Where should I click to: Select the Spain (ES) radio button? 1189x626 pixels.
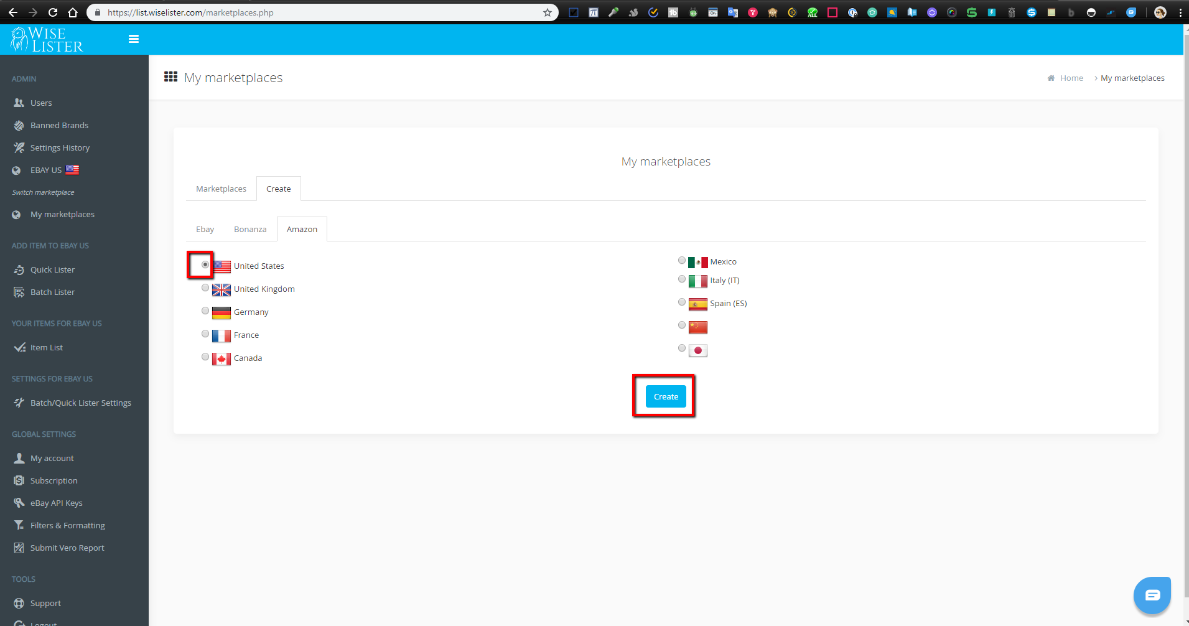coord(682,302)
